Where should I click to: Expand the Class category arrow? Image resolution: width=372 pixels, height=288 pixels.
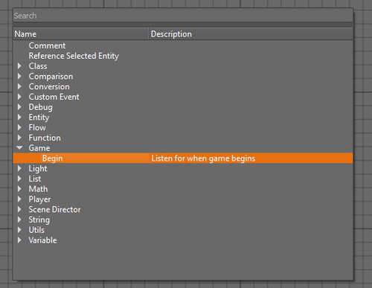(x=19, y=66)
